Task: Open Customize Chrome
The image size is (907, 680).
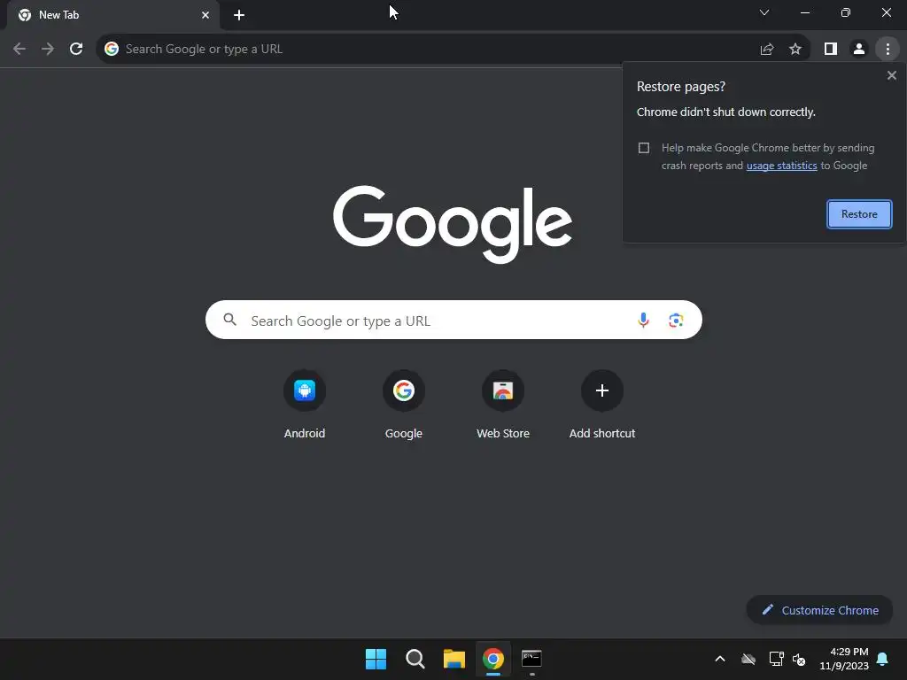Action: tap(819, 610)
